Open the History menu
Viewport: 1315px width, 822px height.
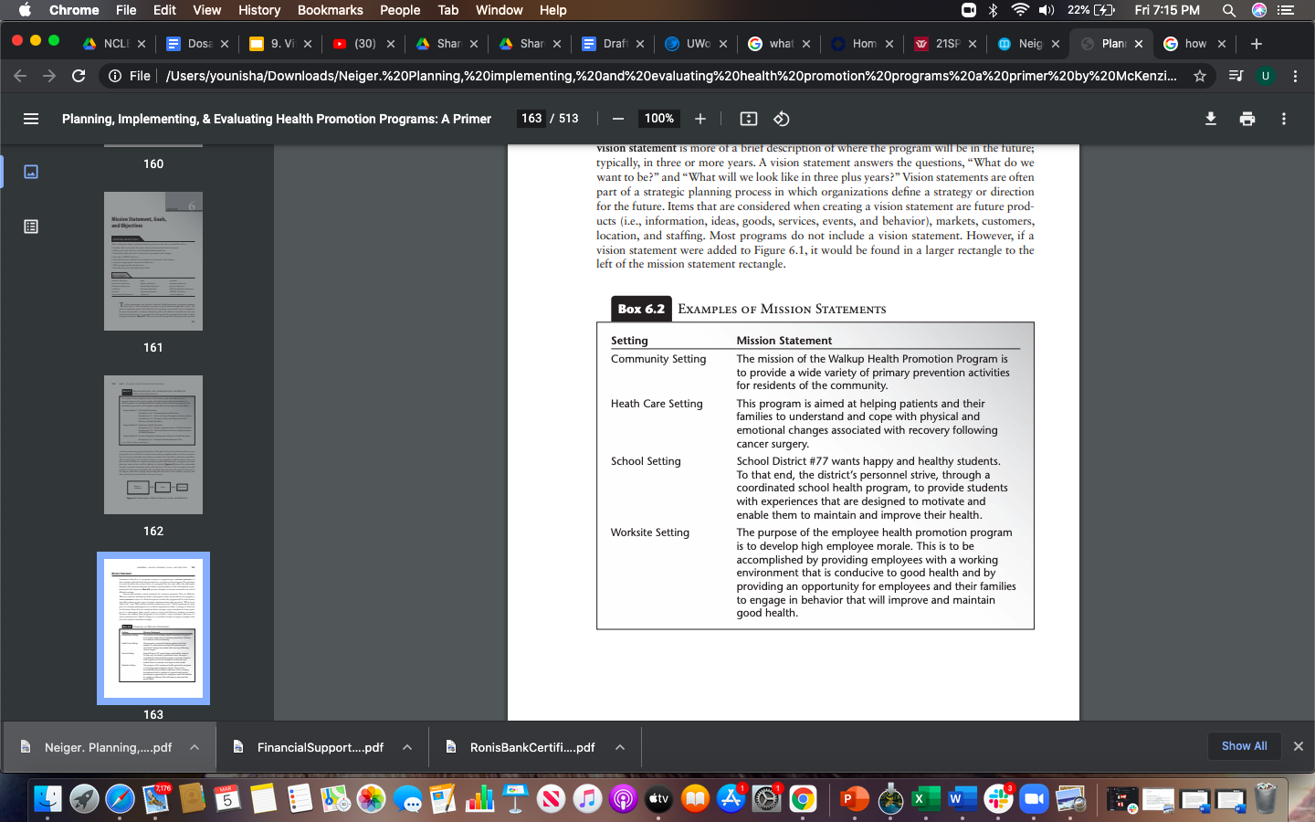259,10
